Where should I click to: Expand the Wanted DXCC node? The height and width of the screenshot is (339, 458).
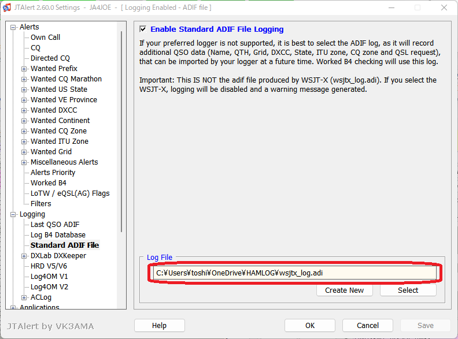24,110
